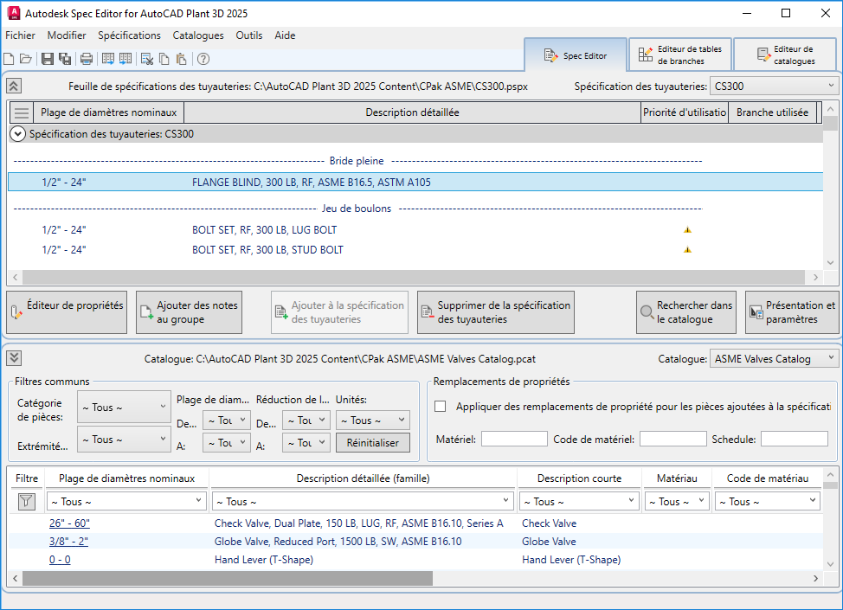The image size is (843, 610).
Task: Click the New file toolbar icon
Action: point(9,59)
